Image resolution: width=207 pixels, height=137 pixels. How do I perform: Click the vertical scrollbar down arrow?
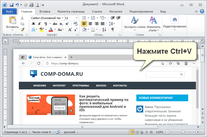(203, 109)
